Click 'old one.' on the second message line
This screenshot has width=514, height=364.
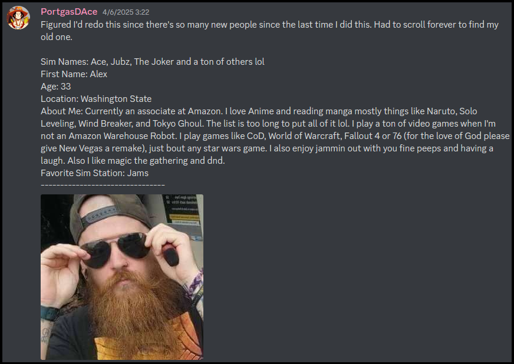click(57, 37)
